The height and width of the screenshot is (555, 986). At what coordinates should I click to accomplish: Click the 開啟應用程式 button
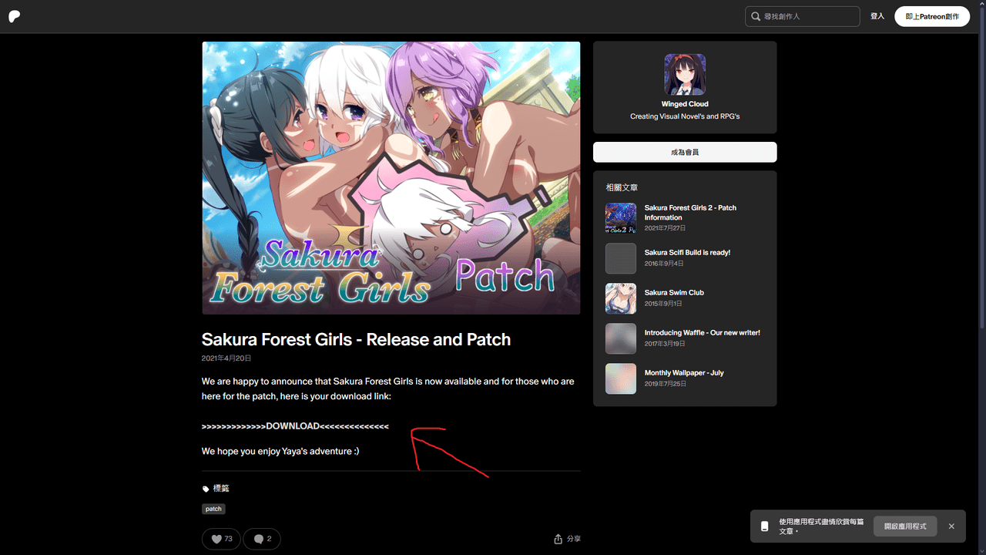pyautogui.click(x=905, y=526)
